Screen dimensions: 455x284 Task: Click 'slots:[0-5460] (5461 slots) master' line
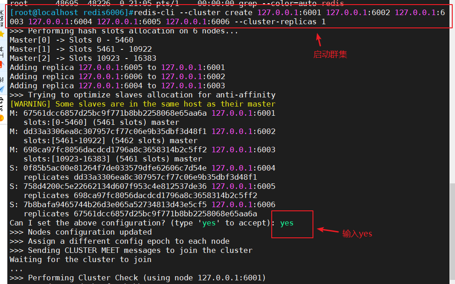(x=102, y=123)
